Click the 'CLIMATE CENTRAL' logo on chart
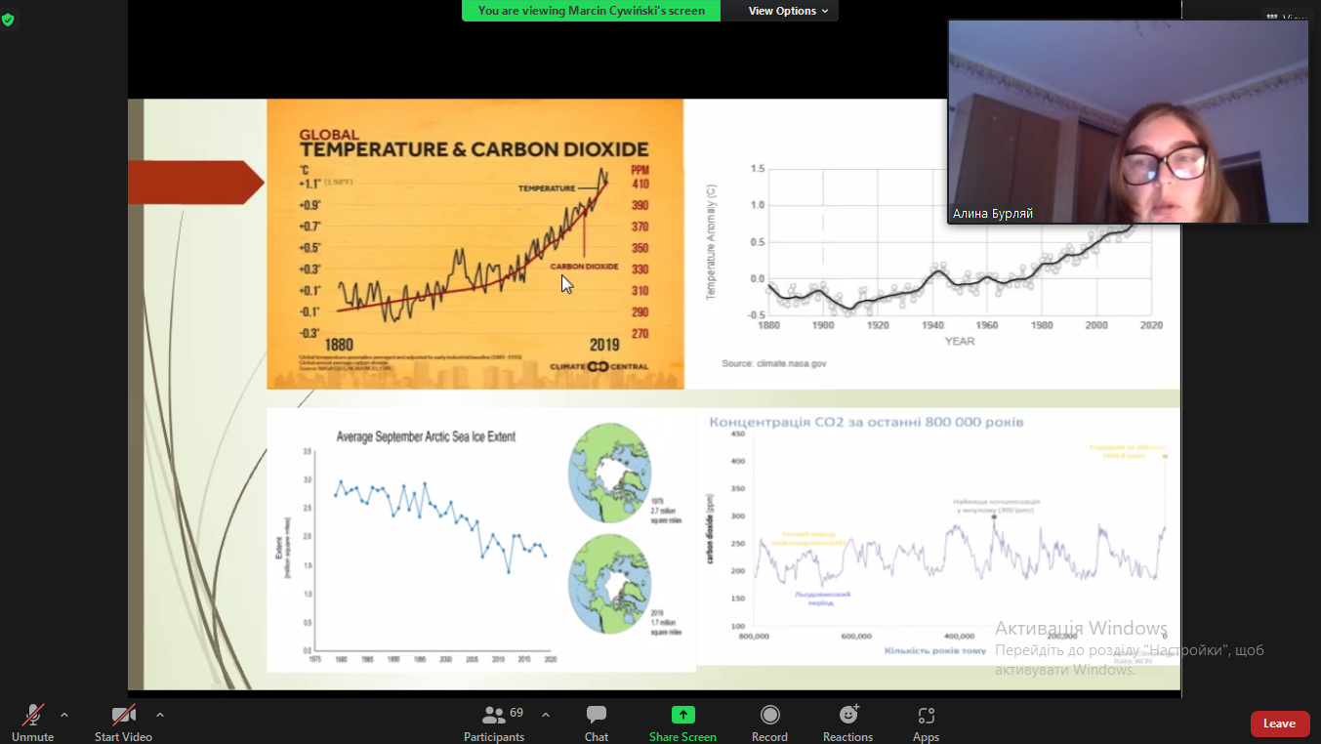The height and width of the screenshot is (744, 1321). 599,366
